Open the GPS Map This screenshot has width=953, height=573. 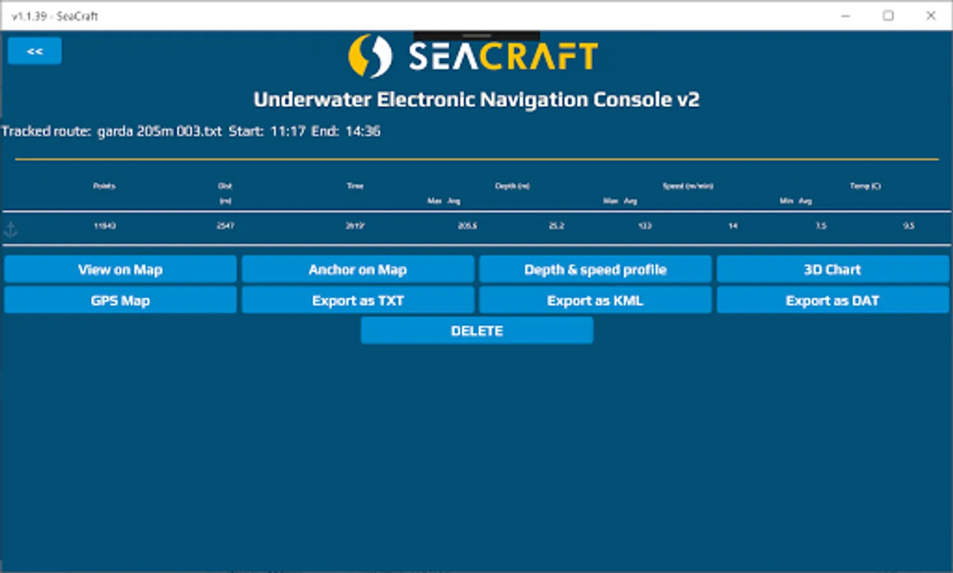(x=120, y=300)
